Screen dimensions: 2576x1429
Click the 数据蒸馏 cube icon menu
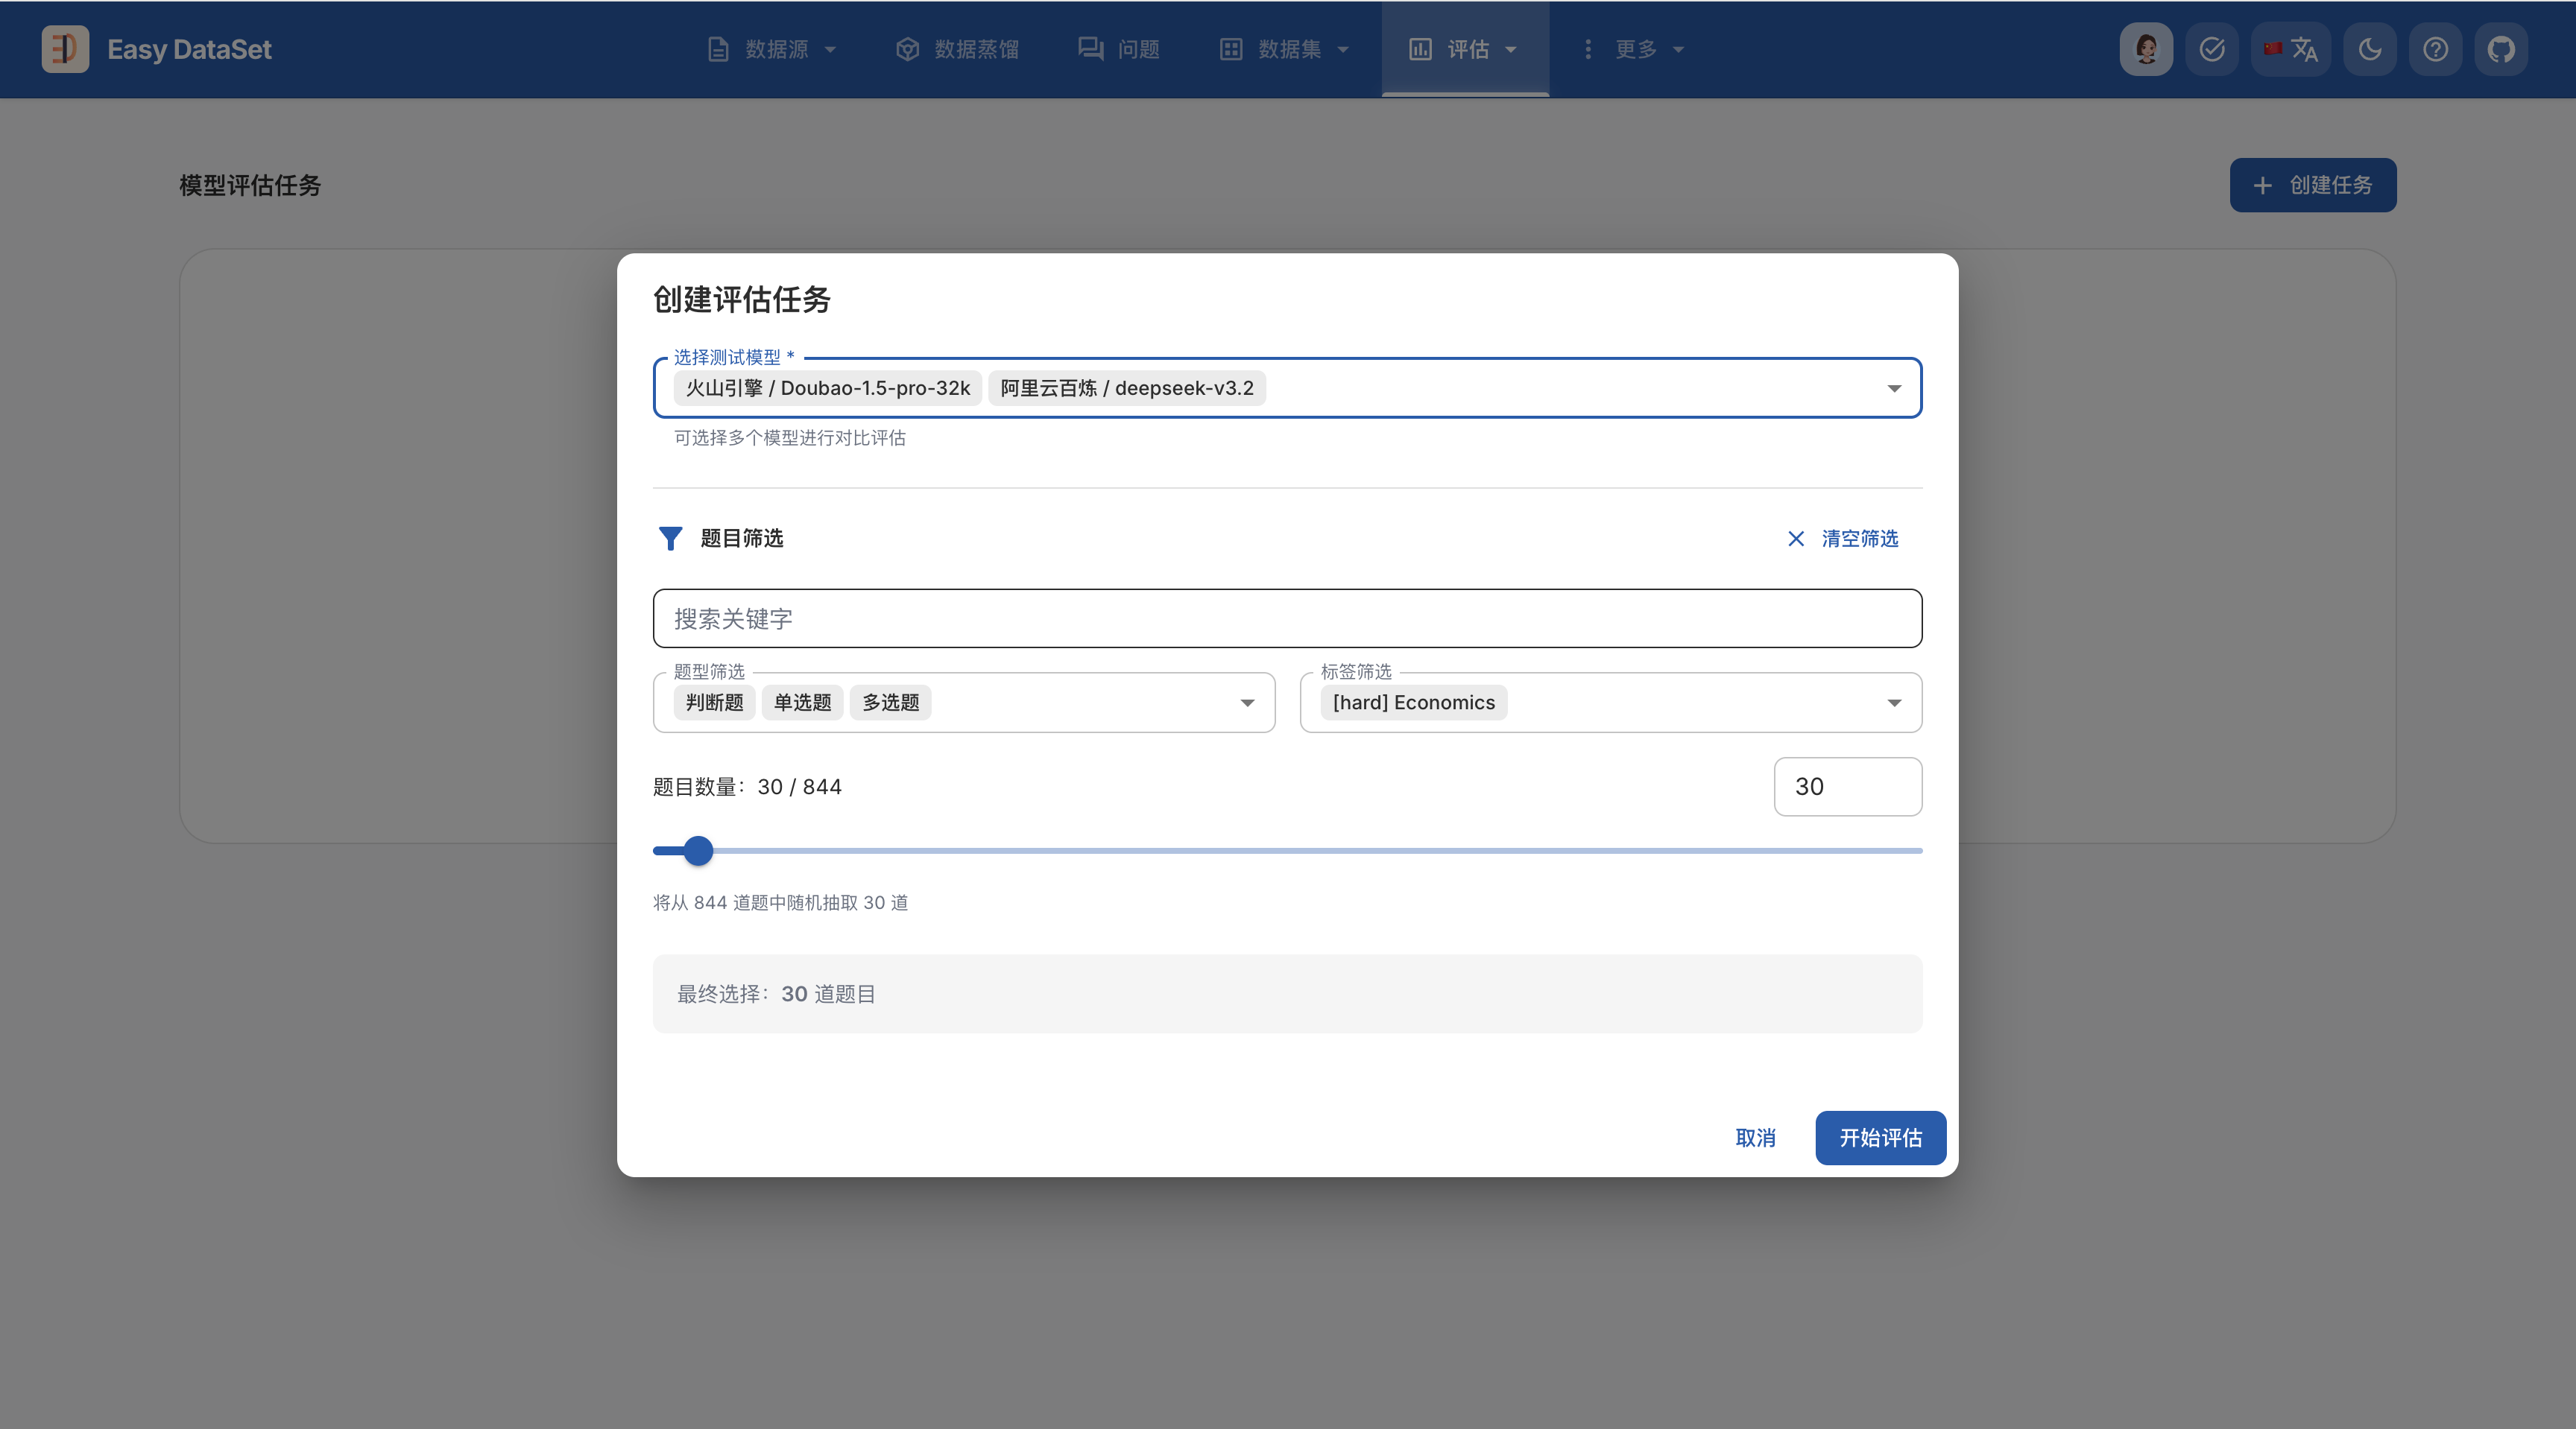pyautogui.click(x=957, y=49)
